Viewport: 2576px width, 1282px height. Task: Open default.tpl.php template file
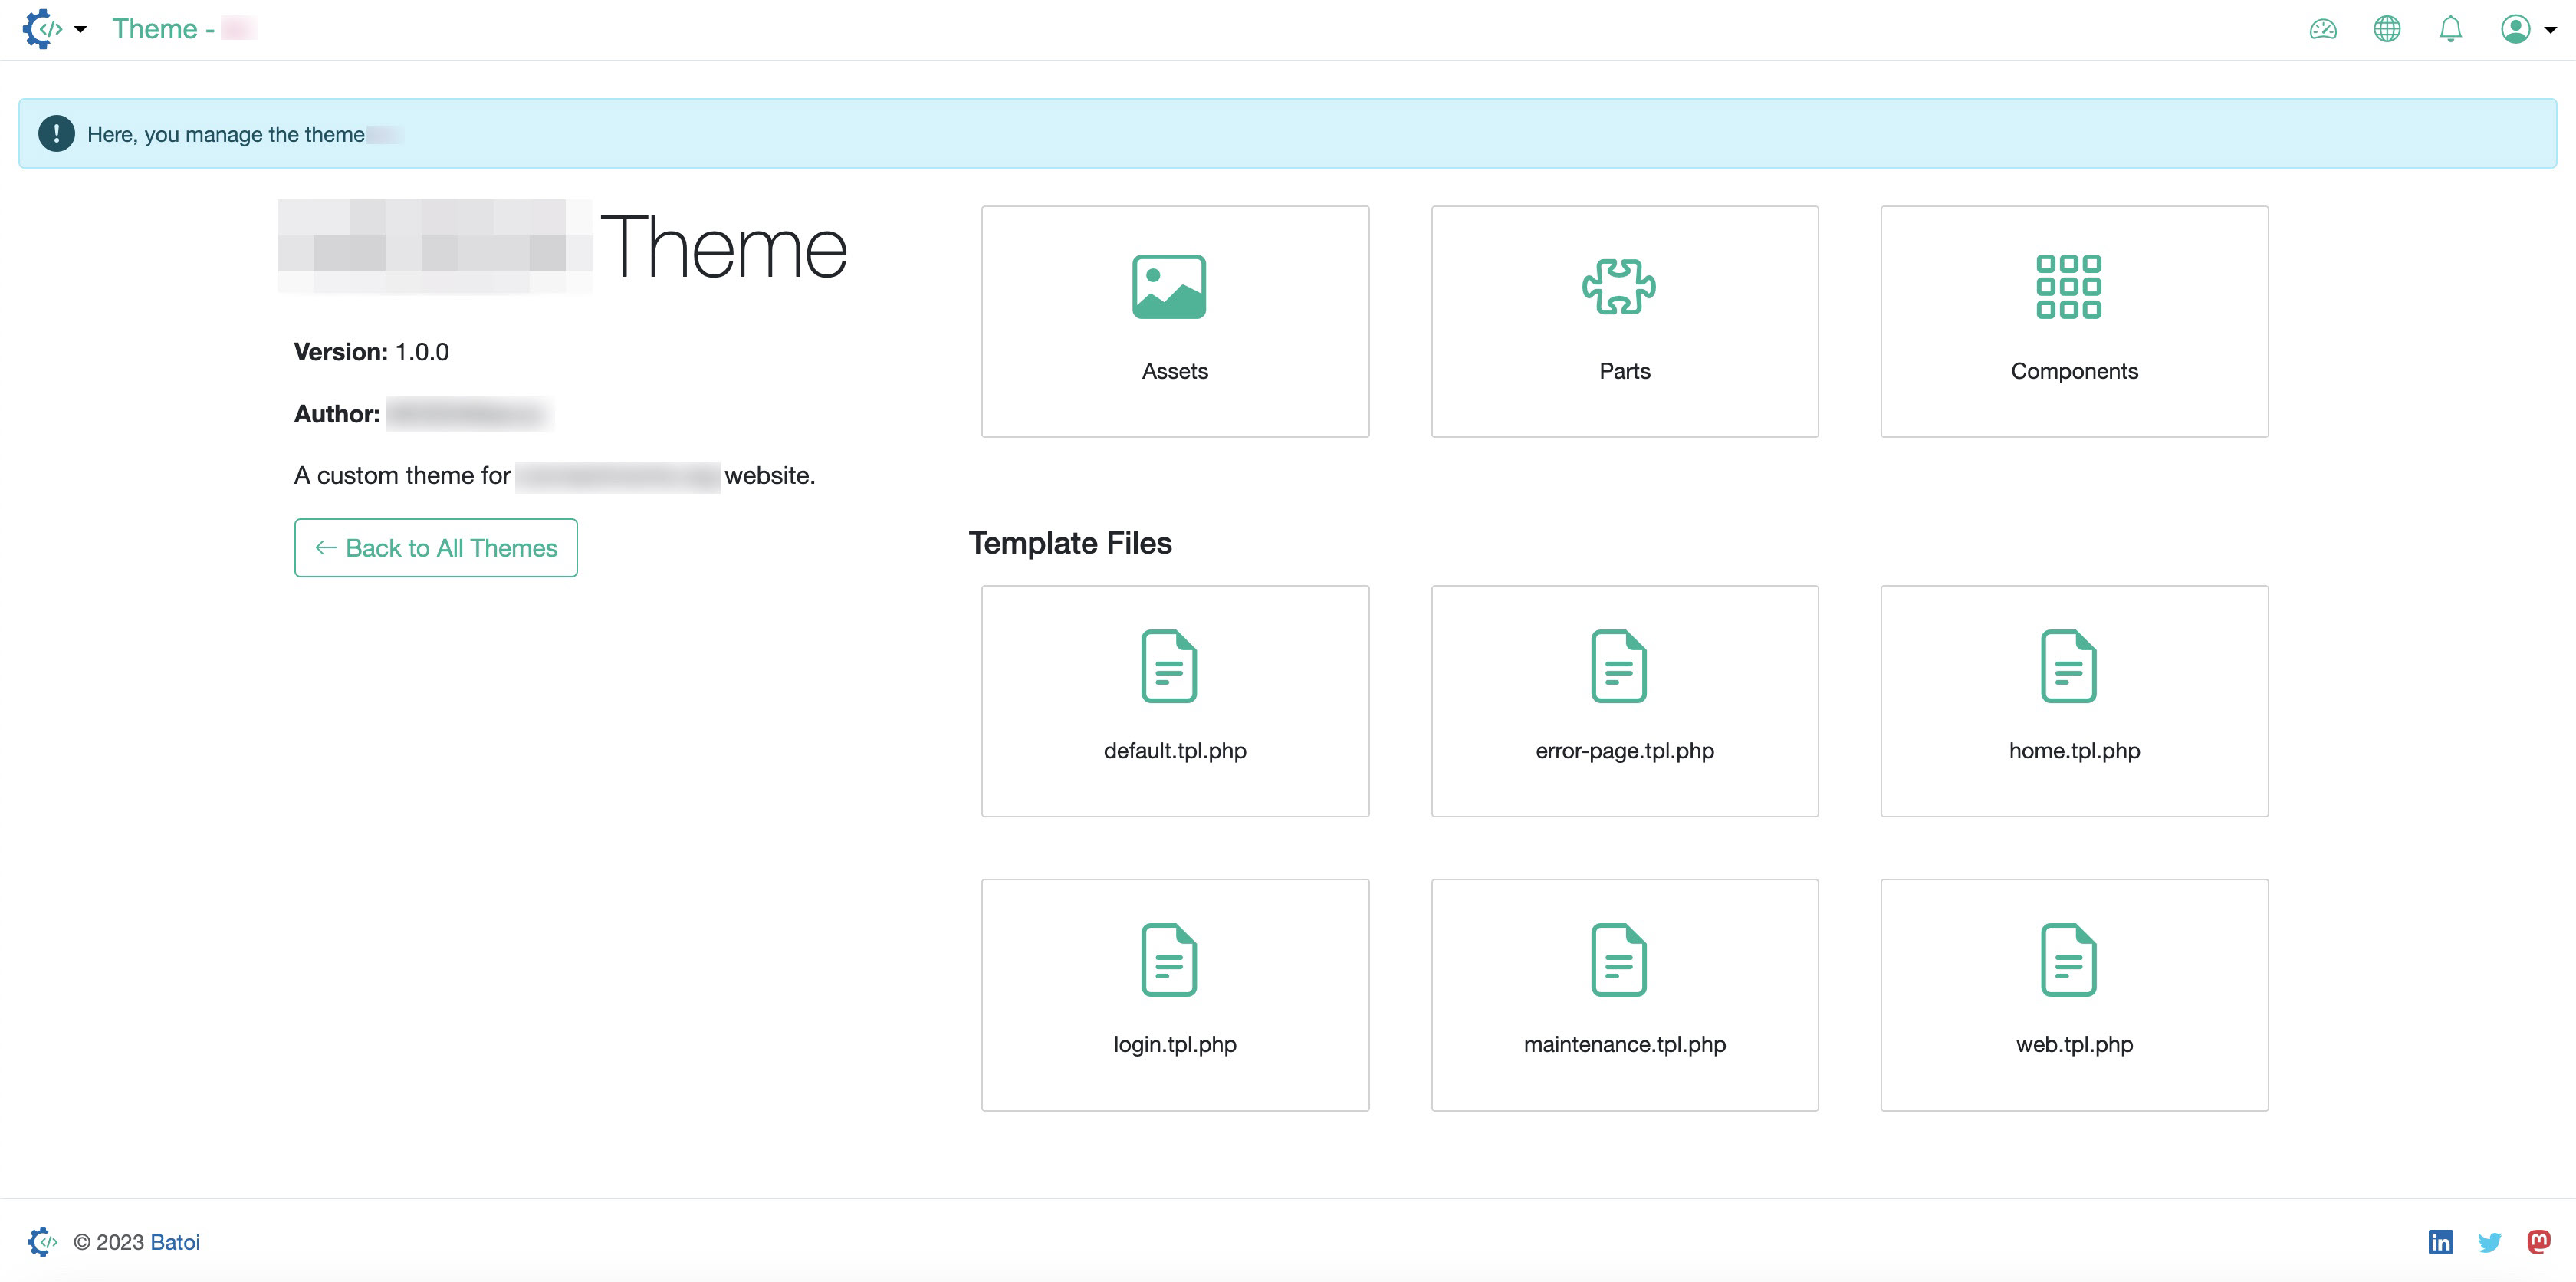click(1175, 699)
